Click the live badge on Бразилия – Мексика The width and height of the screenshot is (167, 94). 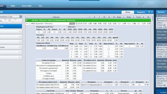tap(72, 23)
